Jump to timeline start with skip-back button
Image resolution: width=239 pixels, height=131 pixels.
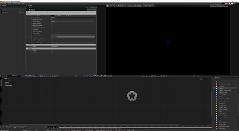coord(142,76)
